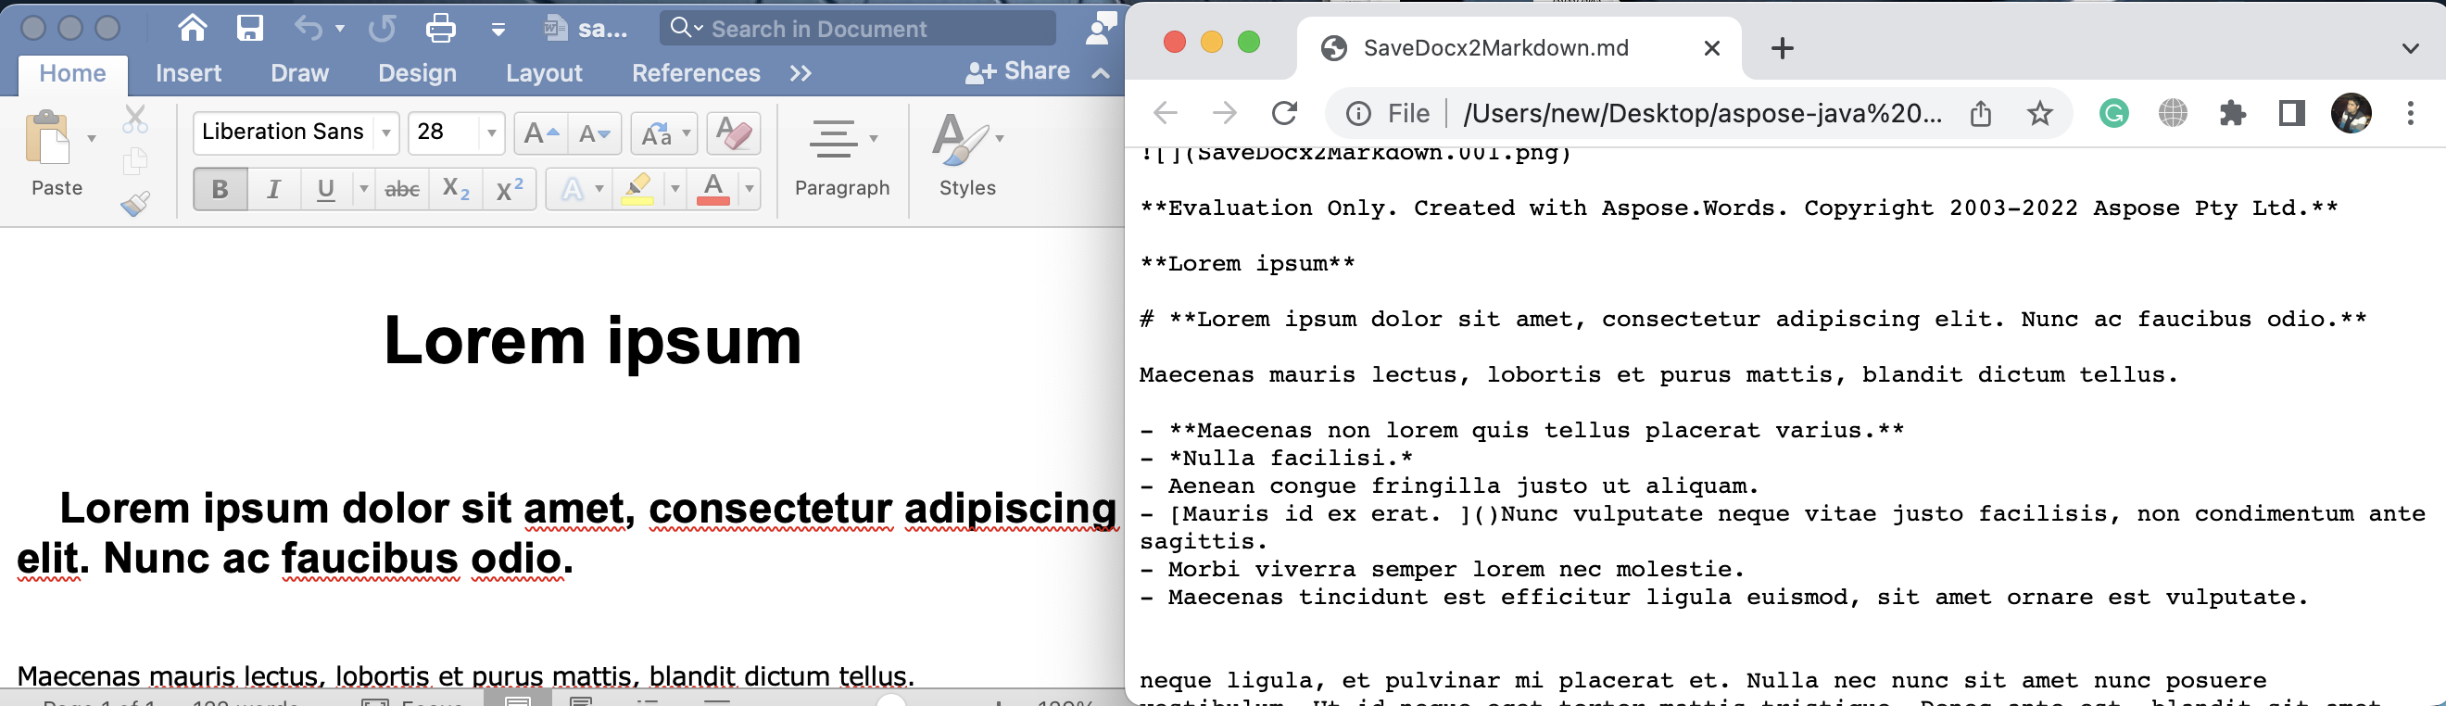
Task: Click the Format Painter brush icon
Action: 135,204
